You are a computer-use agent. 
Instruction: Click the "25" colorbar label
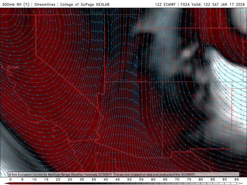70,179
